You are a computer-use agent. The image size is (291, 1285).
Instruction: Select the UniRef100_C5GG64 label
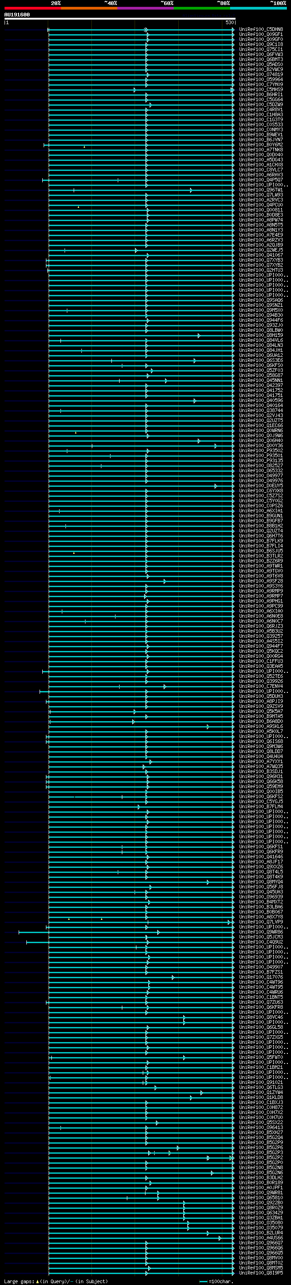pyautogui.click(x=261, y=100)
